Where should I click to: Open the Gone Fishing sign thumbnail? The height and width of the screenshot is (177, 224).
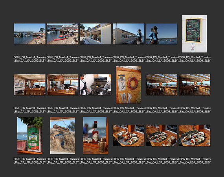click(x=63, y=136)
